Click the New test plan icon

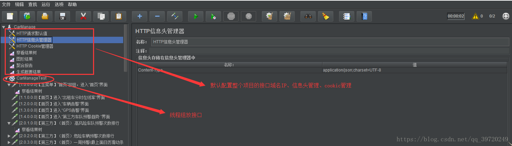[9, 16]
